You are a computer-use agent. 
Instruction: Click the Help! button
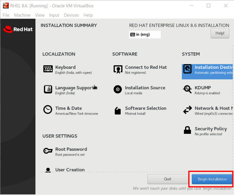point(220,33)
